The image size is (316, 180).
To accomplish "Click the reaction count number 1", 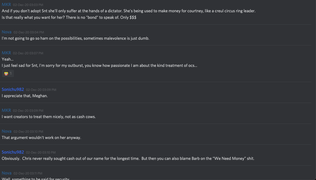I will coord(11,73).
